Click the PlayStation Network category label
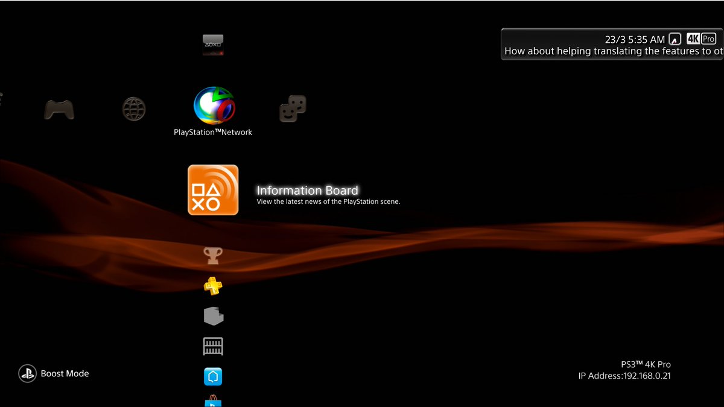724x407 pixels. 213,132
